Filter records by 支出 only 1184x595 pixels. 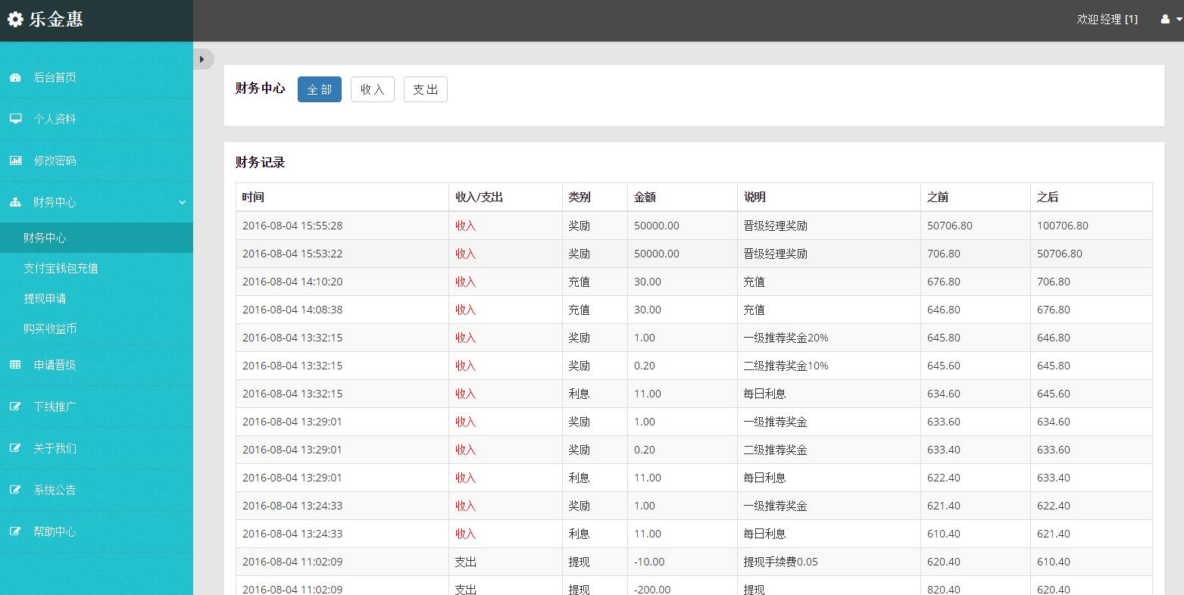tap(425, 89)
